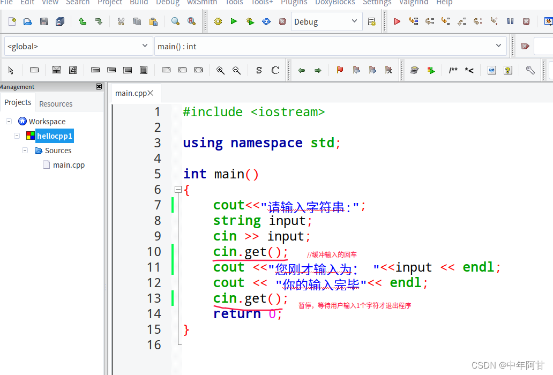
Task: Build the project with the yellow gear icon
Action: 218,21
